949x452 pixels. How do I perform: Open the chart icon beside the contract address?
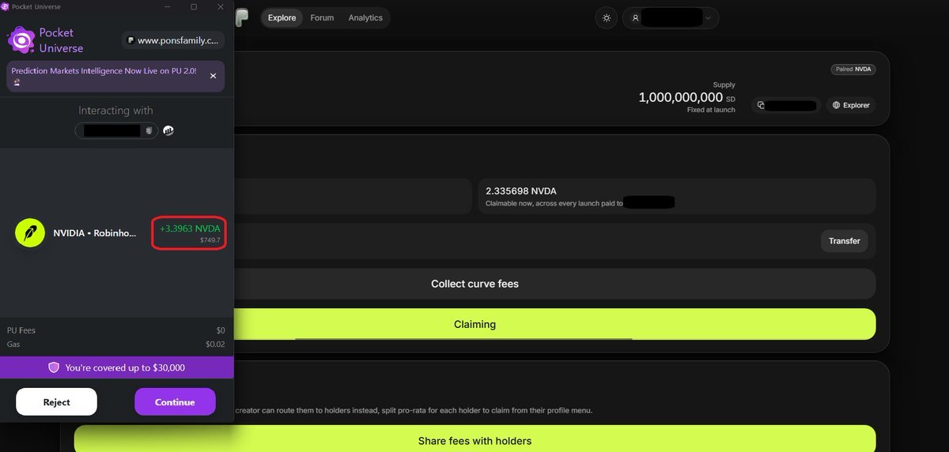point(168,130)
